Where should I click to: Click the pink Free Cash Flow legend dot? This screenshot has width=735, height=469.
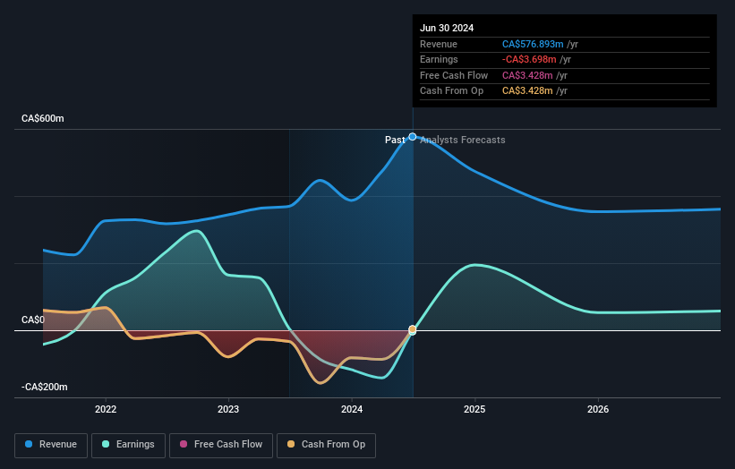[x=184, y=444]
